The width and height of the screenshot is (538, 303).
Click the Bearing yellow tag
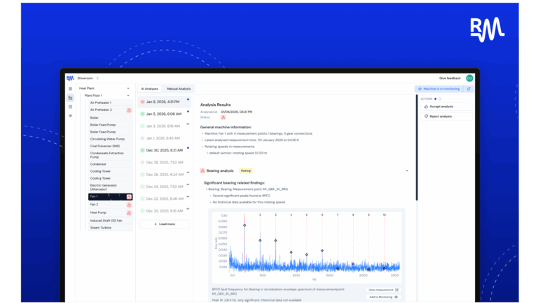click(x=246, y=170)
